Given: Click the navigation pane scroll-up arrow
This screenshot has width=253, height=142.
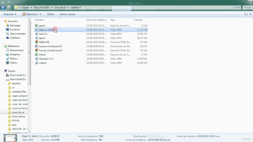Looking at the screenshot, I should pyautogui.click(x=29, y=19).
